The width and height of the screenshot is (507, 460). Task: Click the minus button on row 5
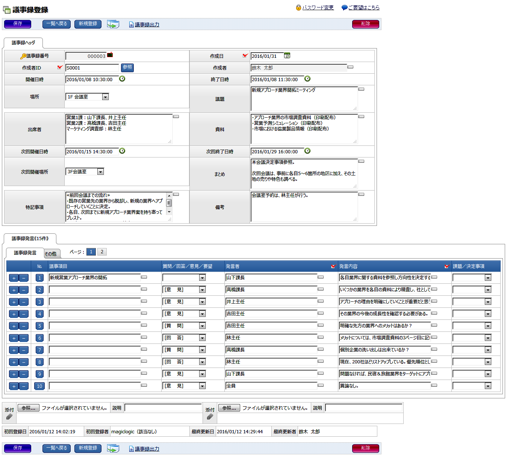[x=24, y=326]
